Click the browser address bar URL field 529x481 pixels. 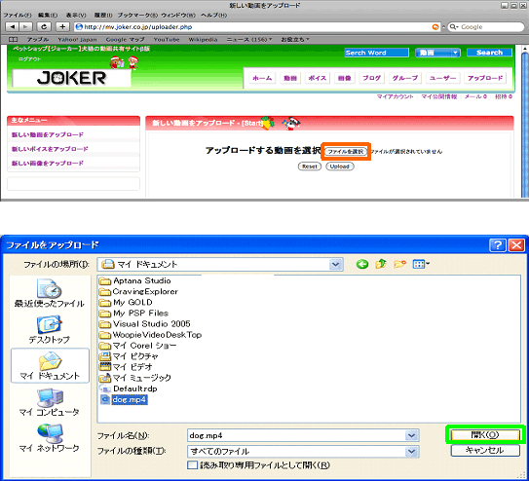click(256, 27)
